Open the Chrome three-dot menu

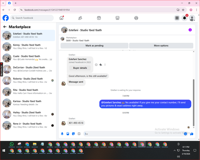pyautogui.click(x=196, y=10)
